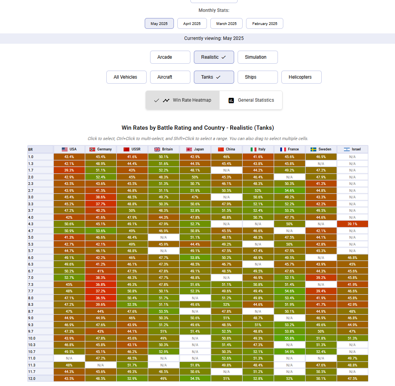Click the USSR flag icon
Screen dimensions: 395x386
point(126,149)
